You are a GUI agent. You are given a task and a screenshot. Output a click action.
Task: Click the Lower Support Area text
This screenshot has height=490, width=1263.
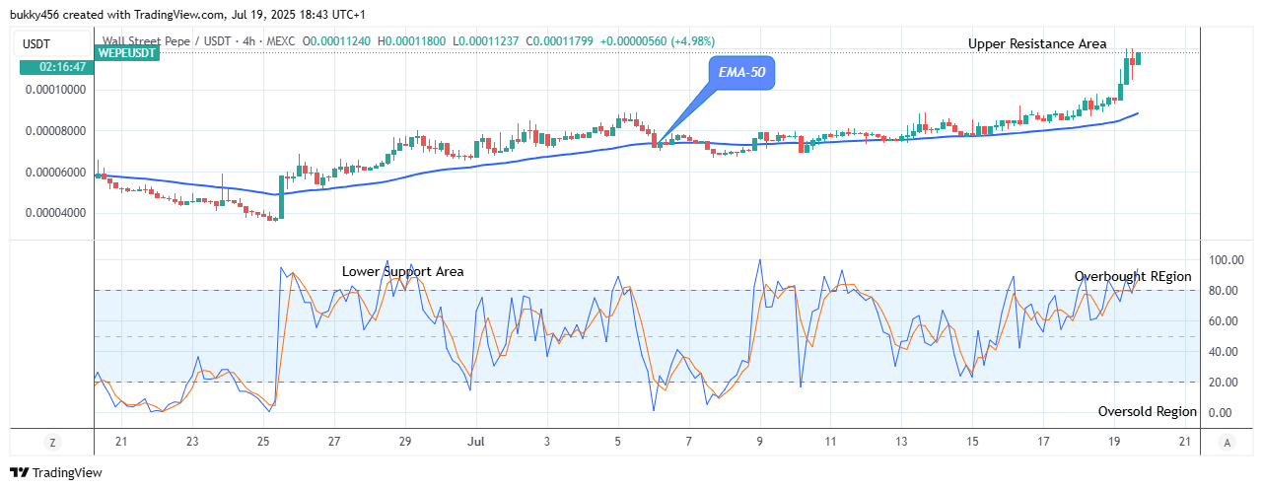(x=402, y=271)
